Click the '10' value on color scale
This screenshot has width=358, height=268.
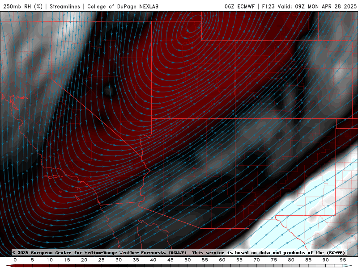coord(50,260)
